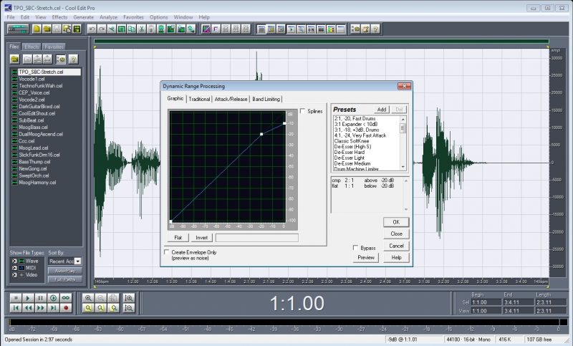Click the Zoom In vertically magnifier icon
Viewport: 573px width, 346px height.
[129, 298]
